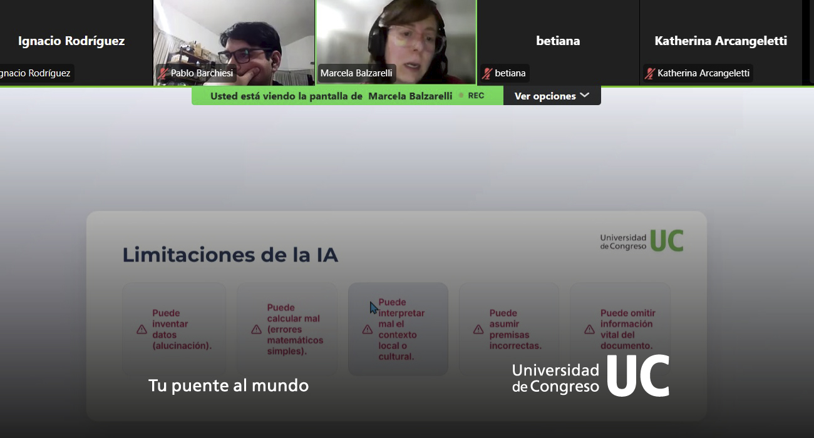Click the white Universidad de Congreso UC logo
This screenshot has width=814, height=438.
[590, 376]
